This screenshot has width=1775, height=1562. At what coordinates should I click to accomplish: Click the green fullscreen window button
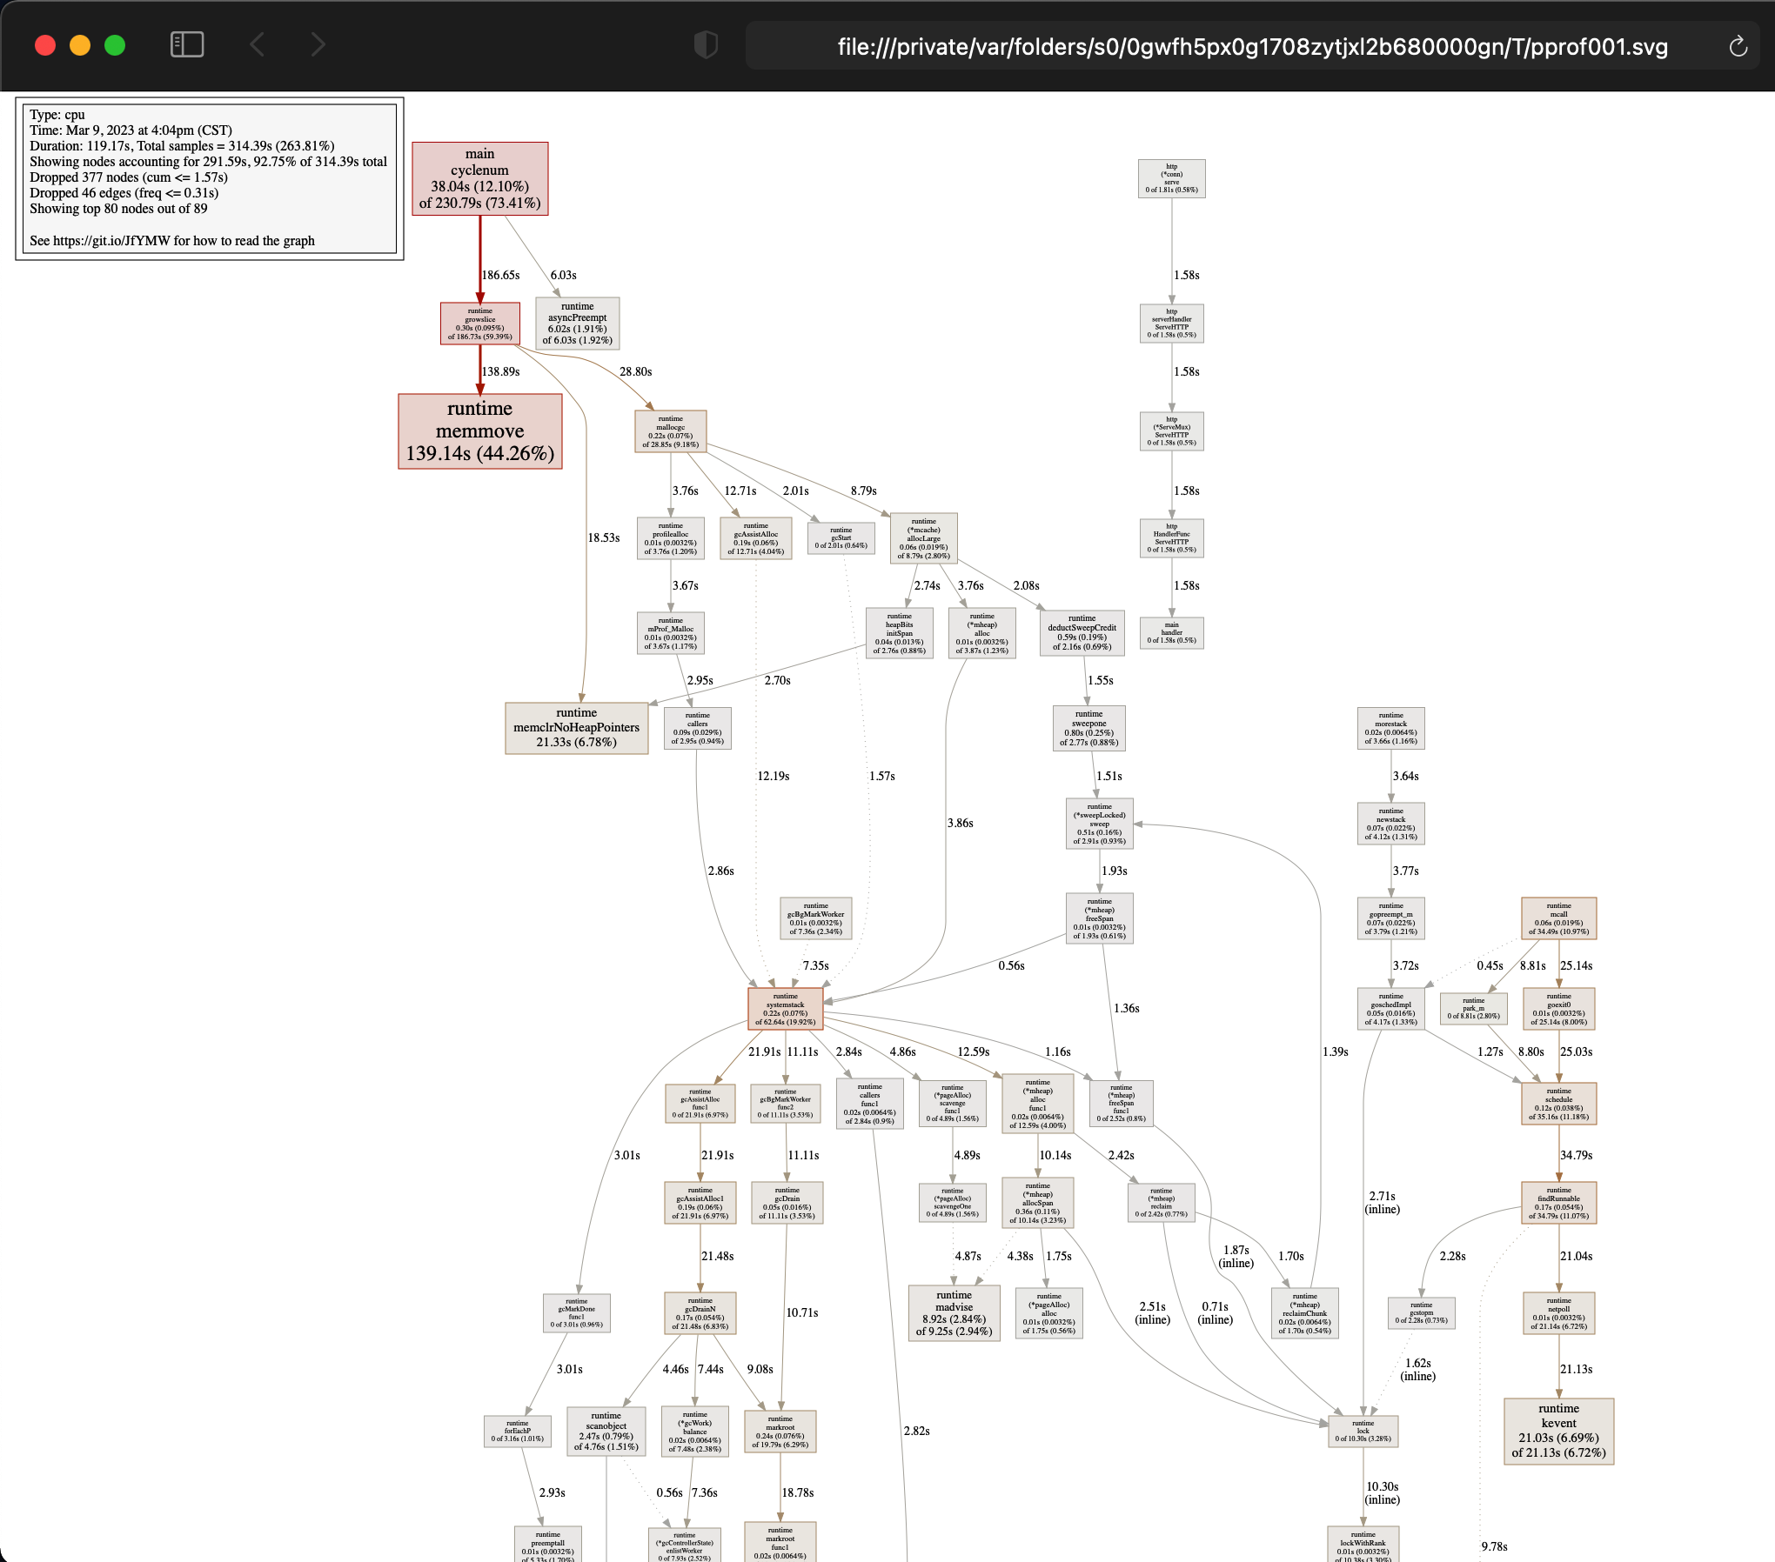115,45
